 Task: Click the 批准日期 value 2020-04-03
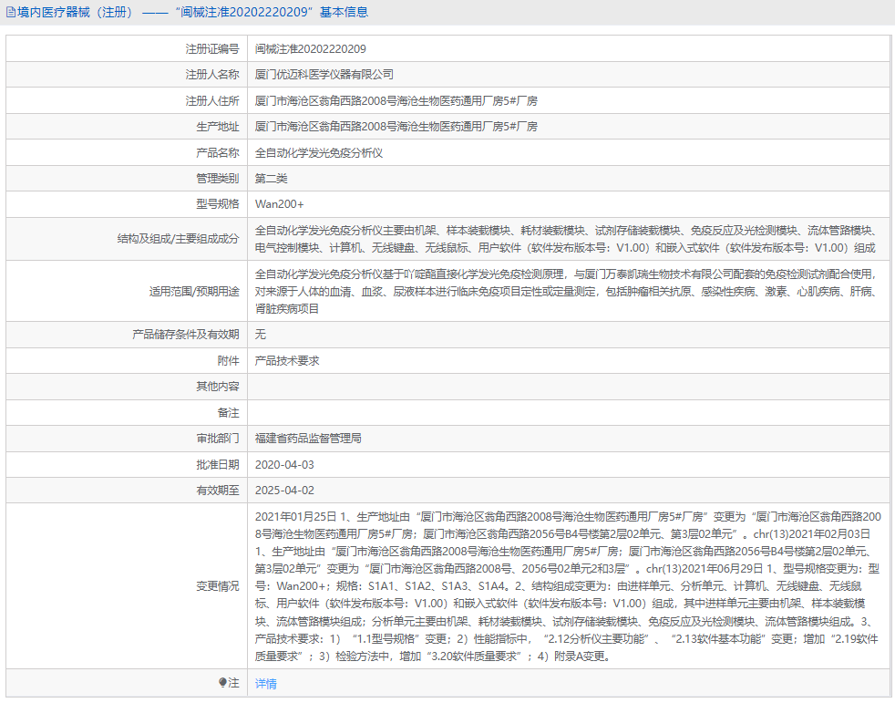[288, 465]
